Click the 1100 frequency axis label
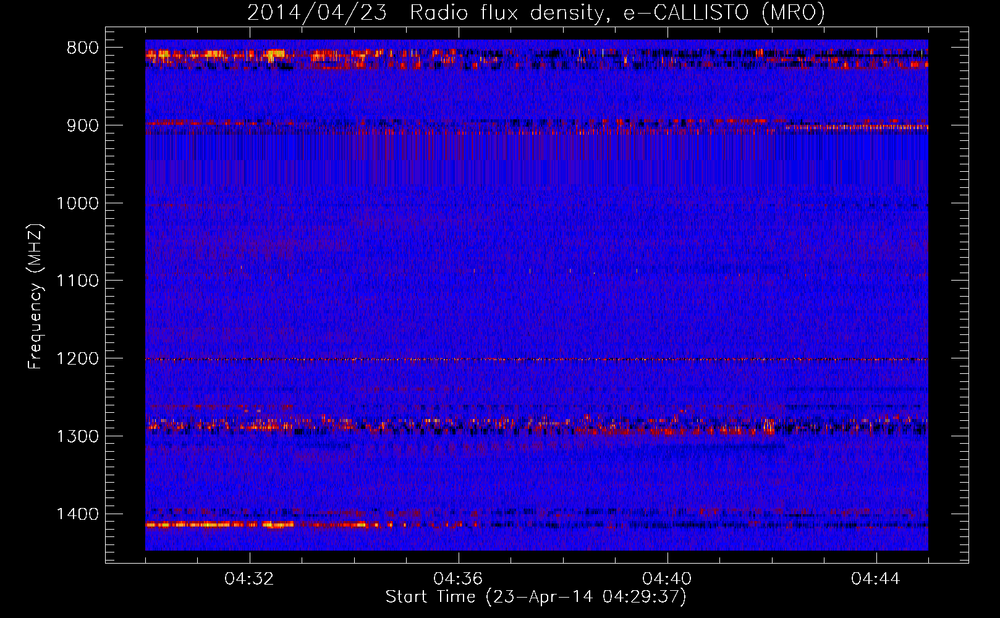Viewport: 1000px width, 618px height. (x=77, y=281)
